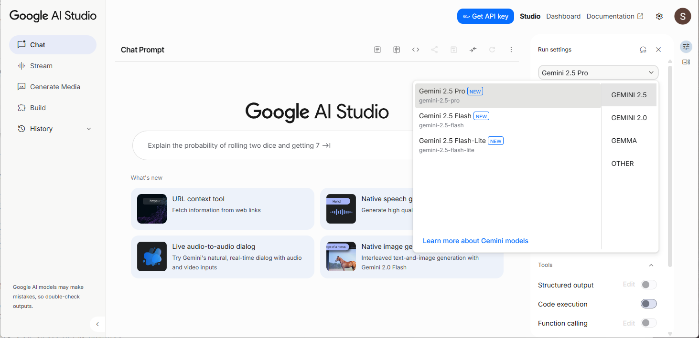Click the Chat speech bubble icon

tap(22, 45)
